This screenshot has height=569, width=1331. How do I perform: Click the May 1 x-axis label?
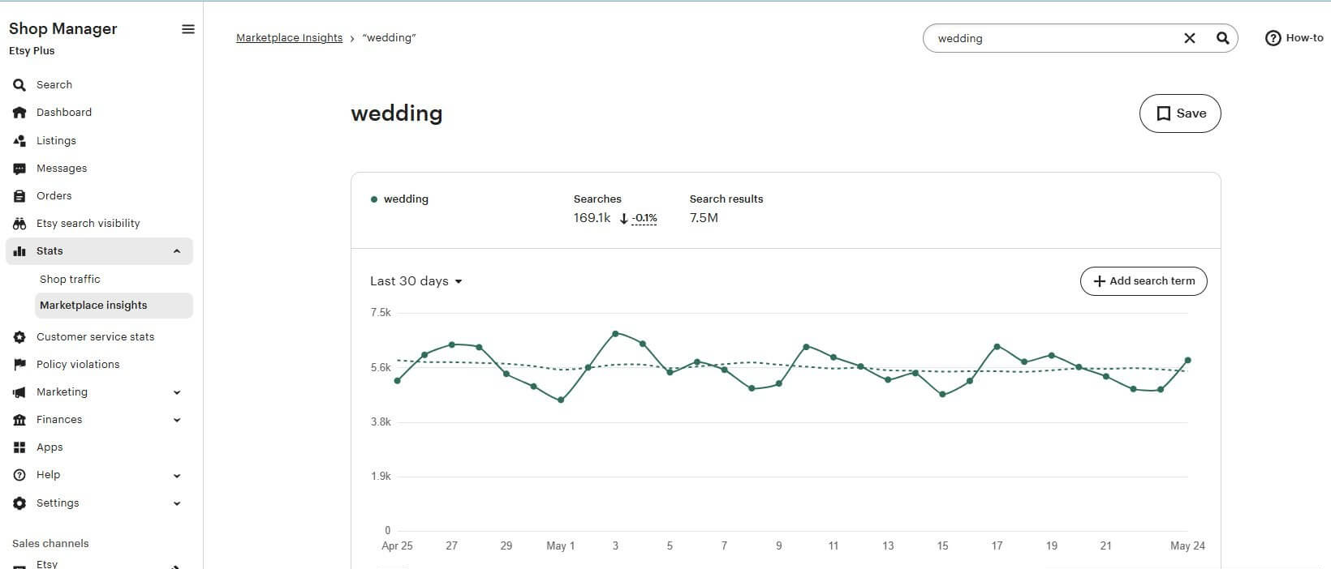click(560, 546)
